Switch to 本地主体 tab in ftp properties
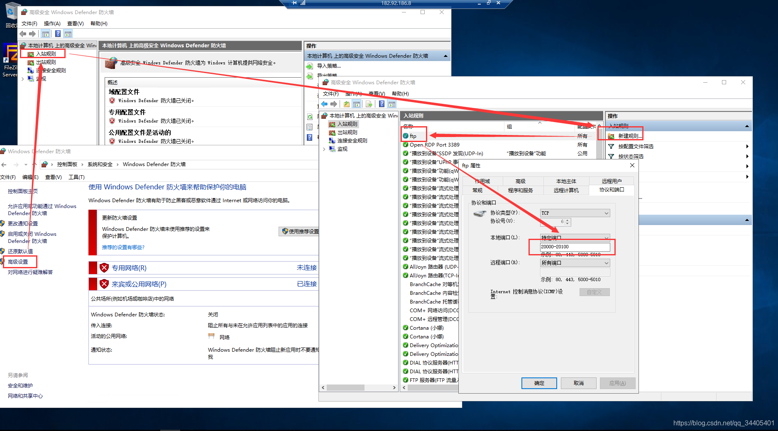Screen dimensions: 778x431 (566, 181)
